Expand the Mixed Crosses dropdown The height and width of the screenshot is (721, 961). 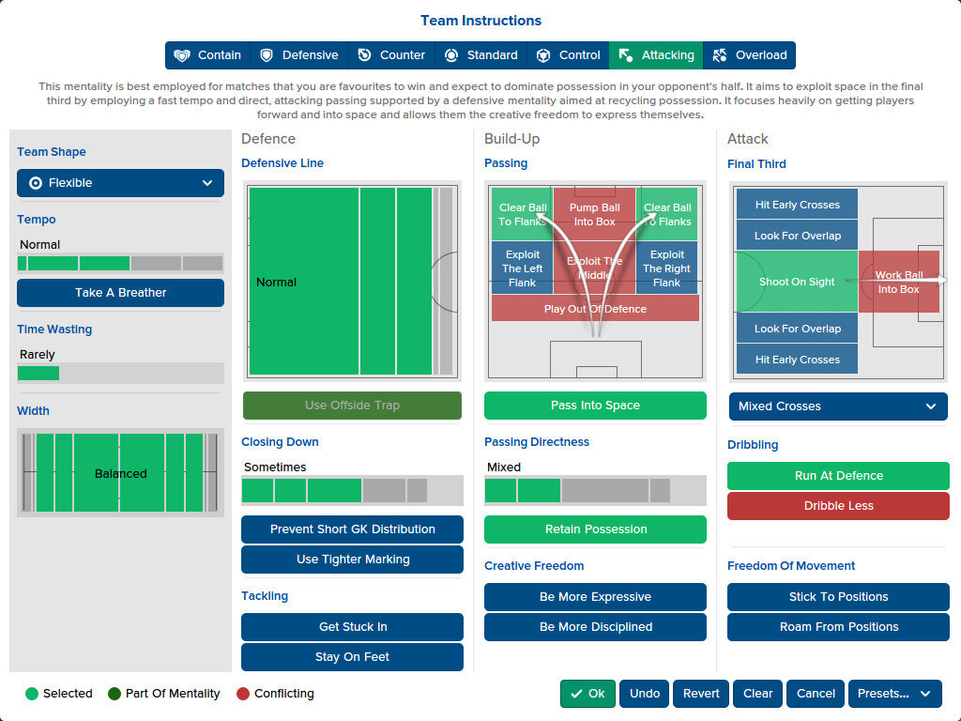click(x=838, y=406)
